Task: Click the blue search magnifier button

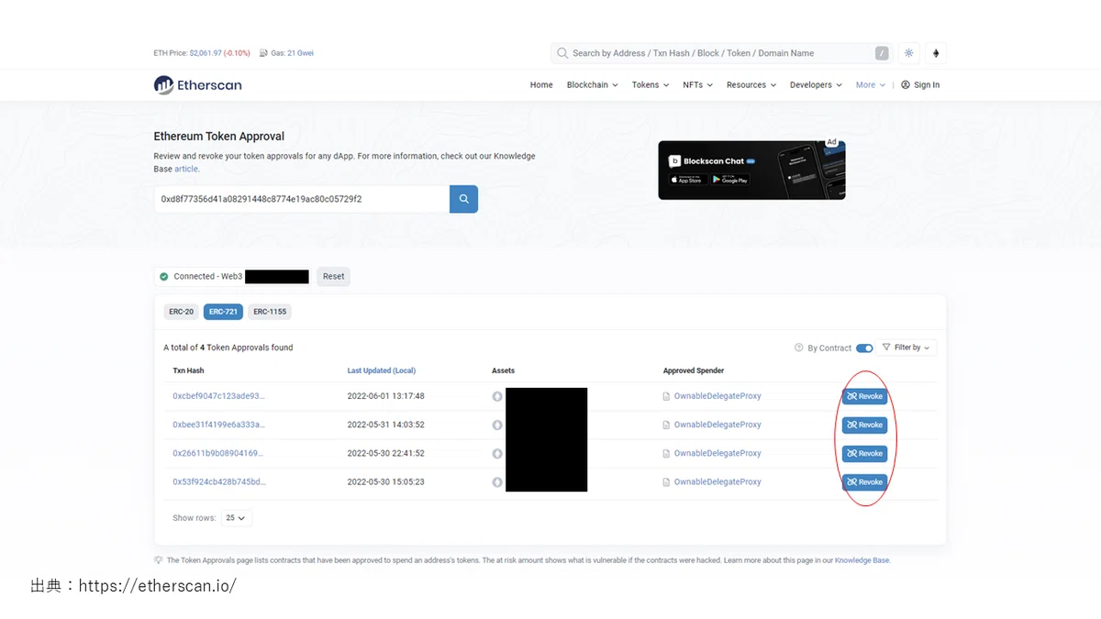Action: pos(463,199)
